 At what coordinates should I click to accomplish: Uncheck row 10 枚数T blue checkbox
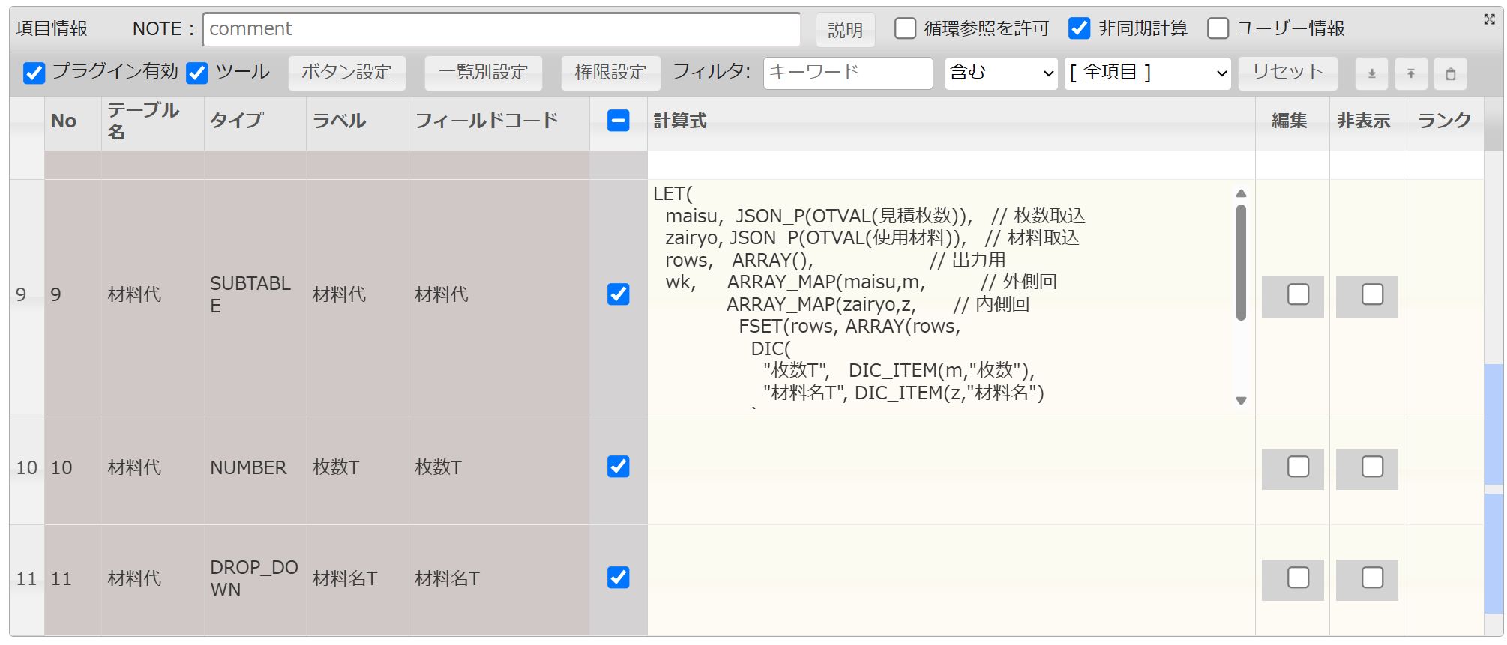(x=618, y=467)
